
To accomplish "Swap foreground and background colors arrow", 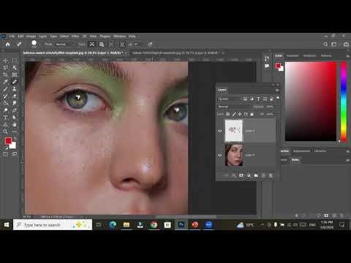I will 15,139.
